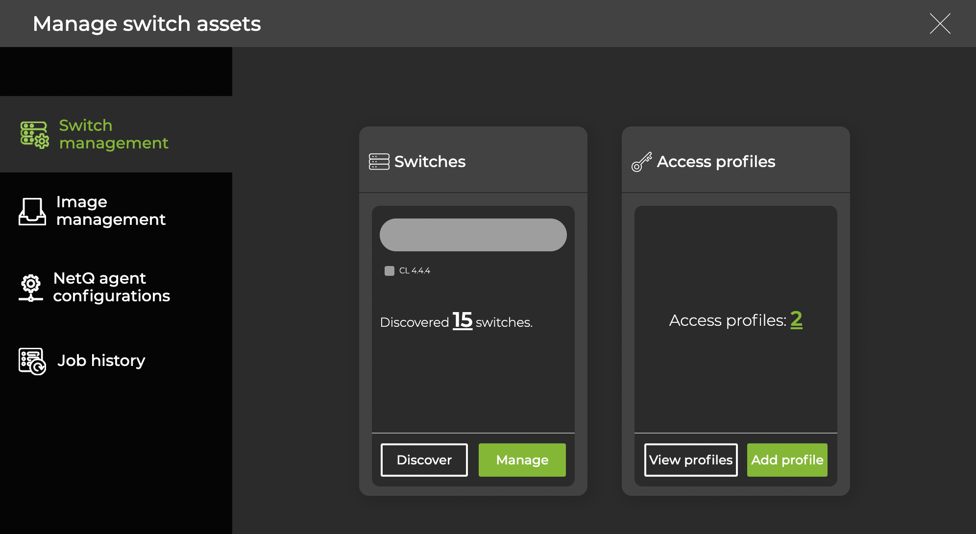
Task: Select NetQ agent configurations in sidebar
Action: 112,287
